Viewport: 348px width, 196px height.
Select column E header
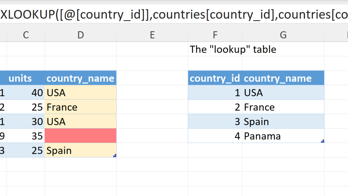[152, 35]
